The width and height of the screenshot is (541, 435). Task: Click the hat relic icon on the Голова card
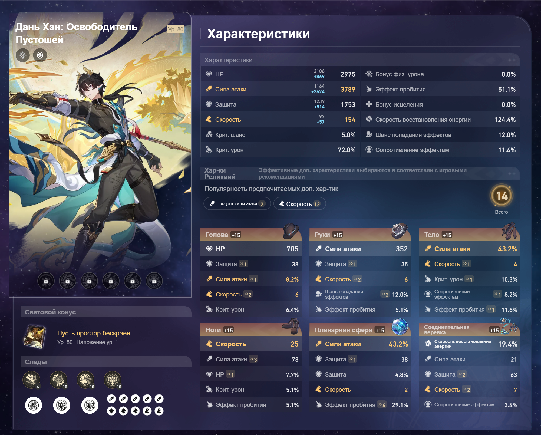tap(291, 231)
